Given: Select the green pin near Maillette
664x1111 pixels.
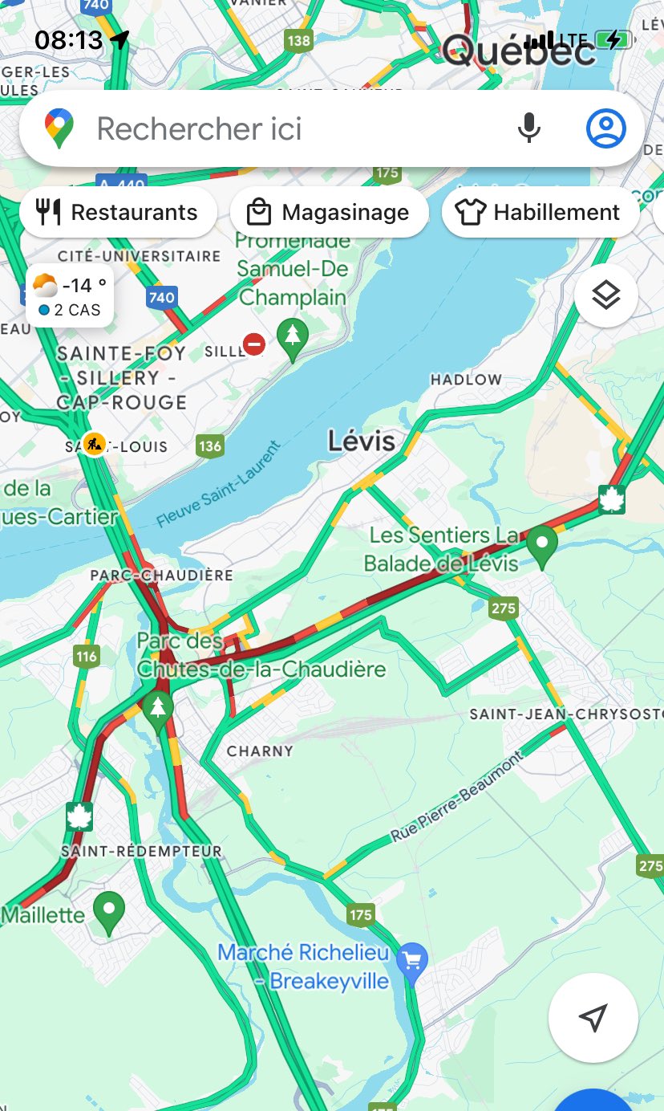Looking at the screenshot, I should (x=109, y=913).
